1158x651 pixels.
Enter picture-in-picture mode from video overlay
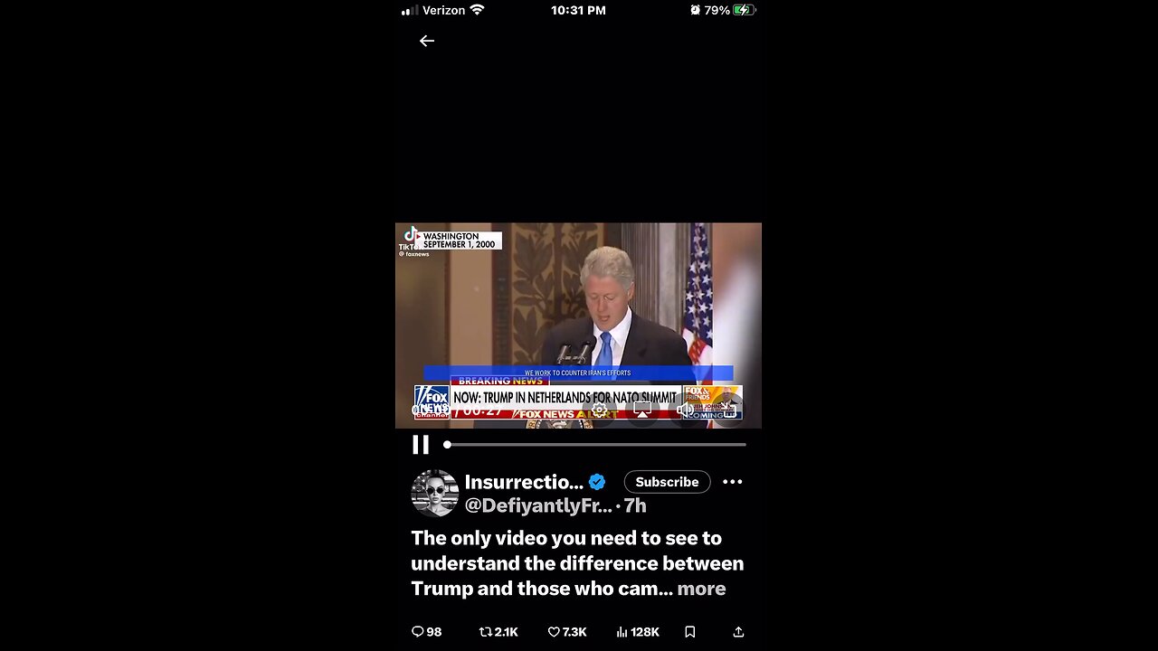728,410
